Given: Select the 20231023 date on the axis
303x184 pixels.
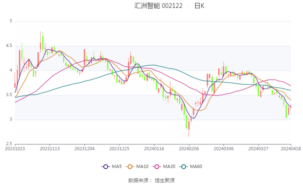Looking at the screenshot, I should tap(15, 148).
